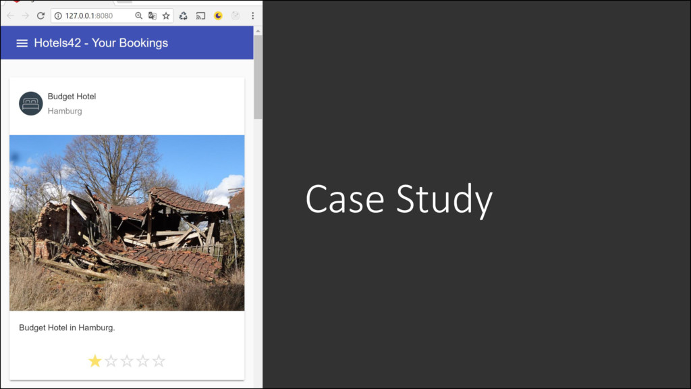Screen dimensions: 691x389
Task: Click the page vertical scrollbar thumb
Action: pyautogui.click(x=258, y=77)
